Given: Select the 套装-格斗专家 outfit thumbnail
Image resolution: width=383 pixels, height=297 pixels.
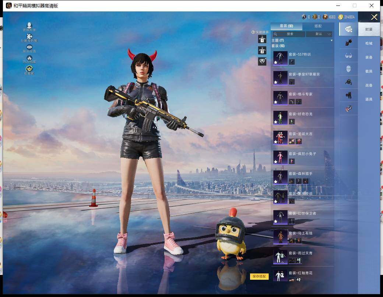Looking at the screenshot, I should click(280, 98).
